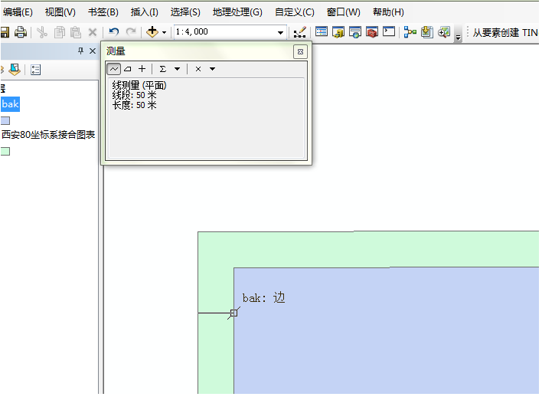Select the Measure Area tool

128,69
